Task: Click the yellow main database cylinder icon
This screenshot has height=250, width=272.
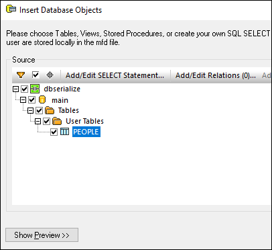Action: pyautogui.click(x=42, y=99)
